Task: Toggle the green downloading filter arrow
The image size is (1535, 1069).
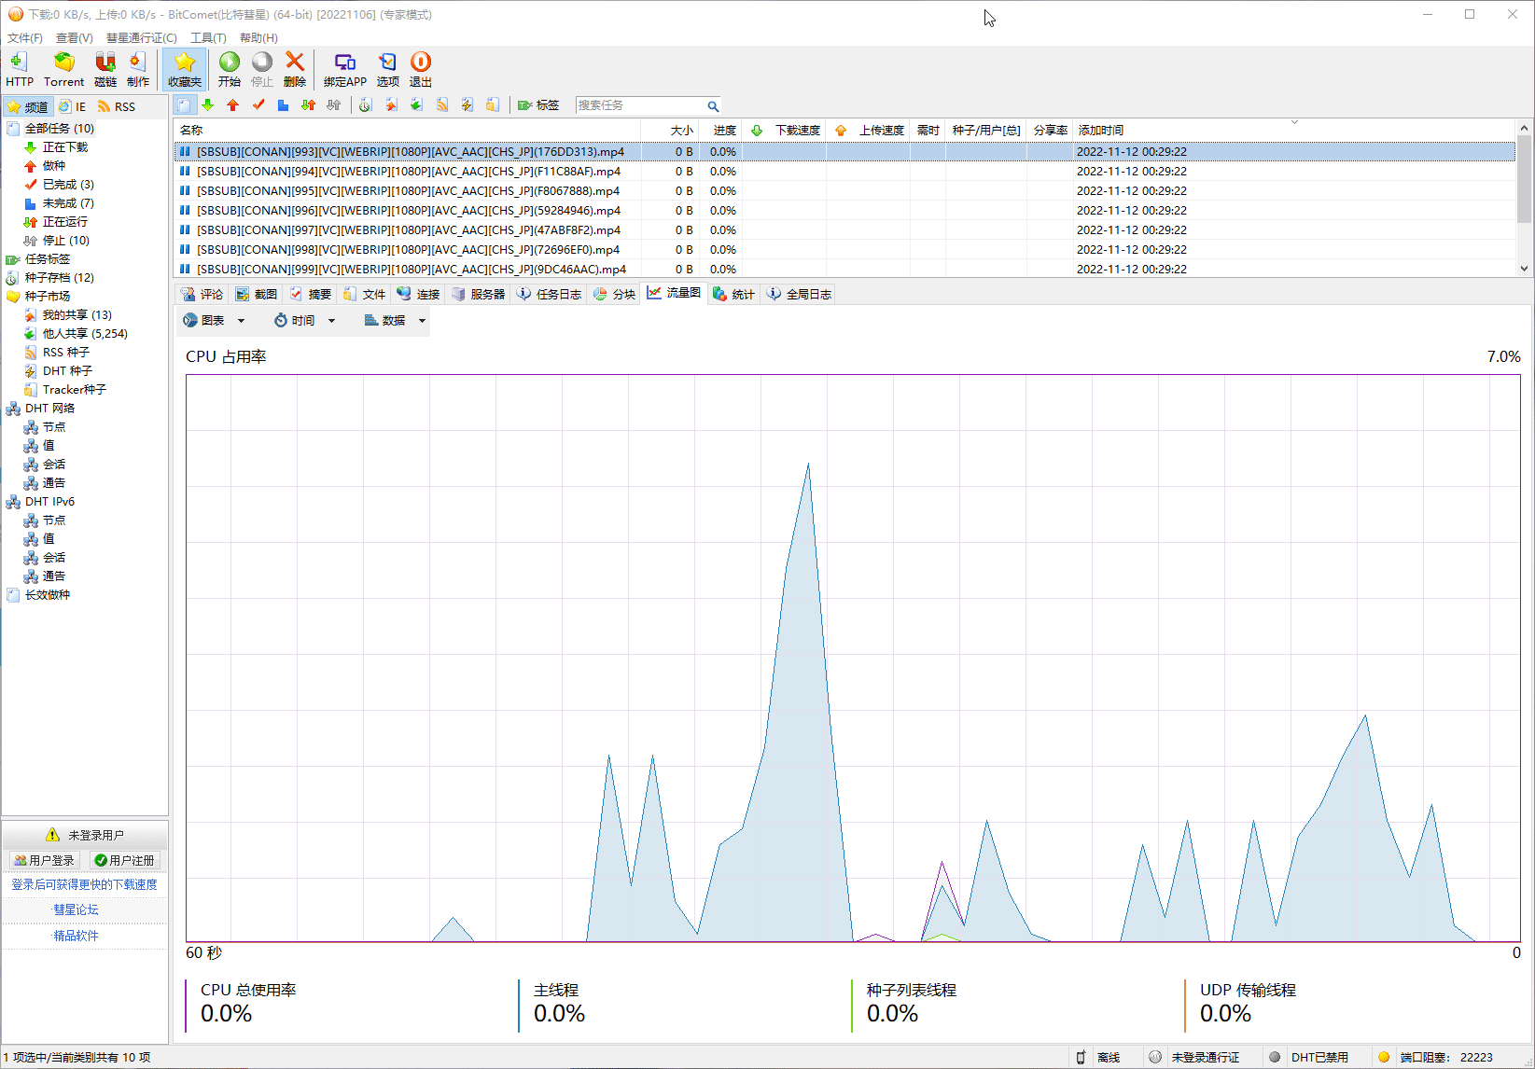Action: 208,105
